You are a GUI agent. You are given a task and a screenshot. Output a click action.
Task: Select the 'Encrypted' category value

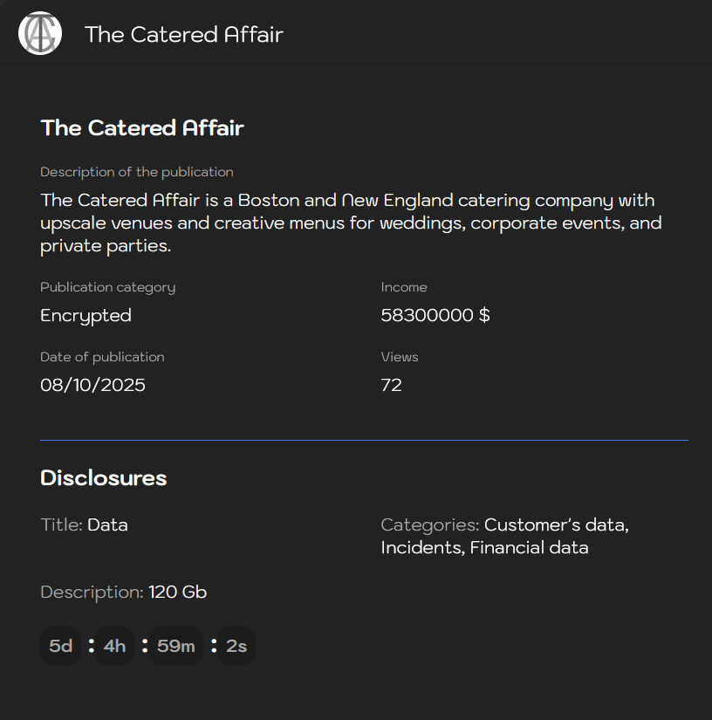point(86,315)
